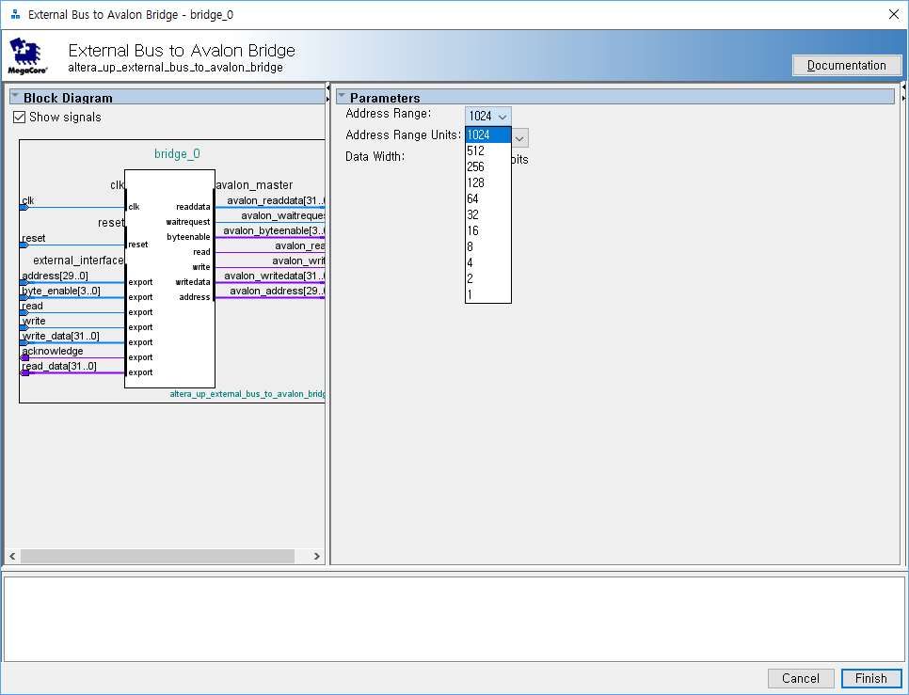Click the window title bar app icon
The height and width of the screenshot is (695, 909).
[15, 15]
